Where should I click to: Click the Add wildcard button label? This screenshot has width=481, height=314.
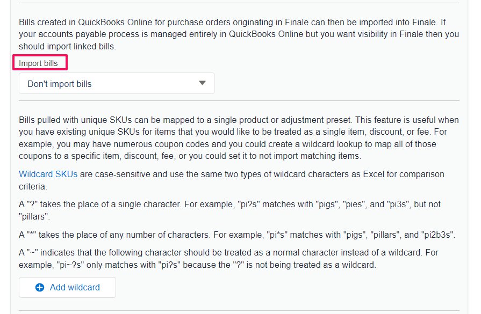tap(75, 287)
